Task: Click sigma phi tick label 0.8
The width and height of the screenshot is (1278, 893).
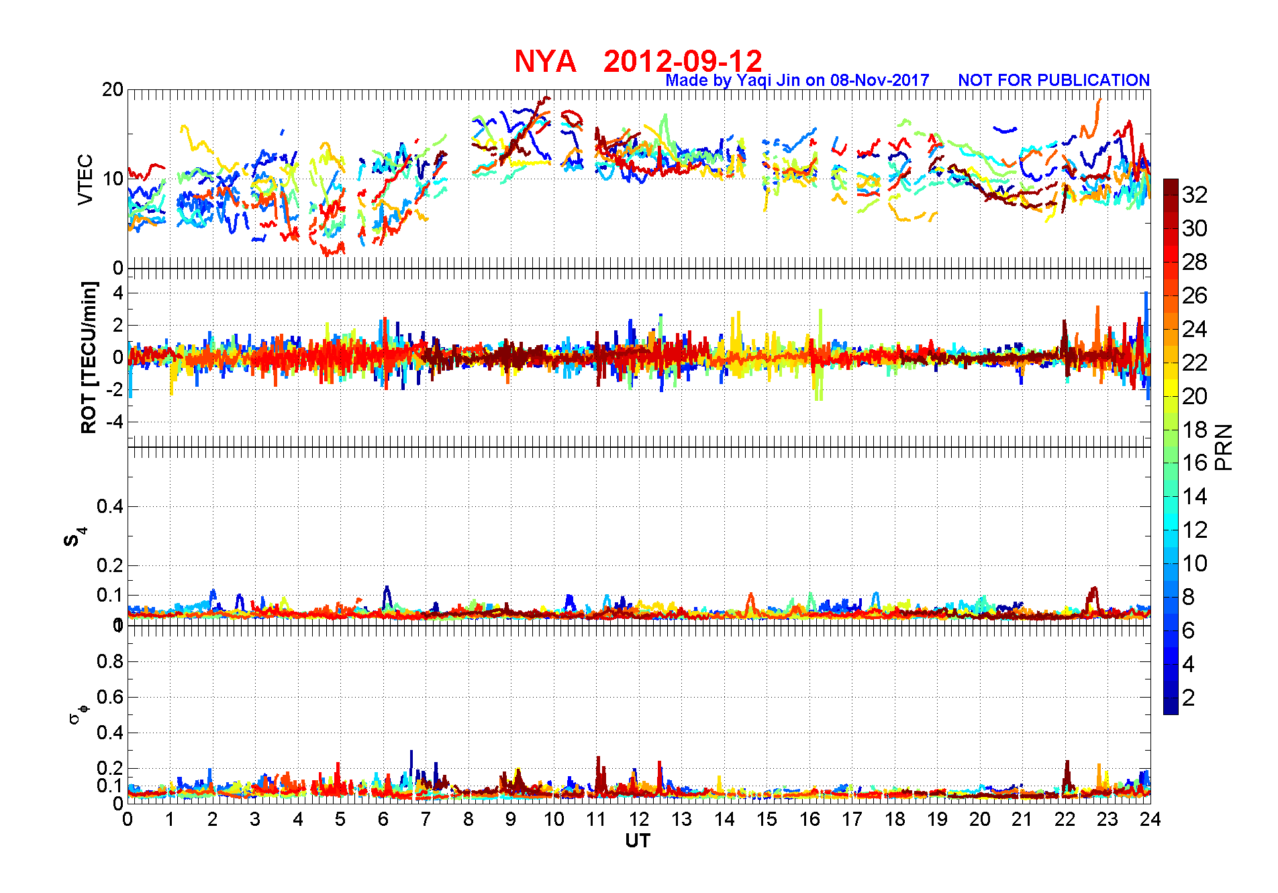Action: coord(110,661)
